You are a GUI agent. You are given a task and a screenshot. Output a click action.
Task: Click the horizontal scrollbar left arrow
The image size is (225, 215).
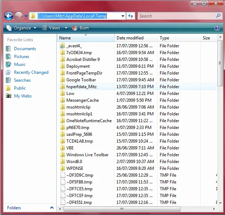tap(60, 209)
